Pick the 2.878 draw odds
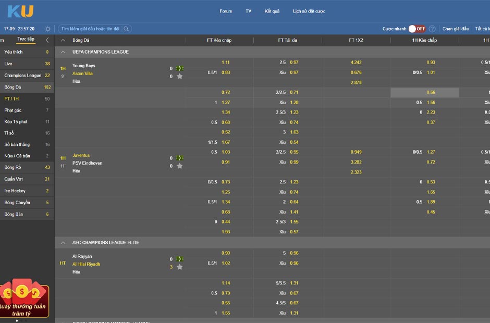 pyautogui.click(x=356, y=82)
